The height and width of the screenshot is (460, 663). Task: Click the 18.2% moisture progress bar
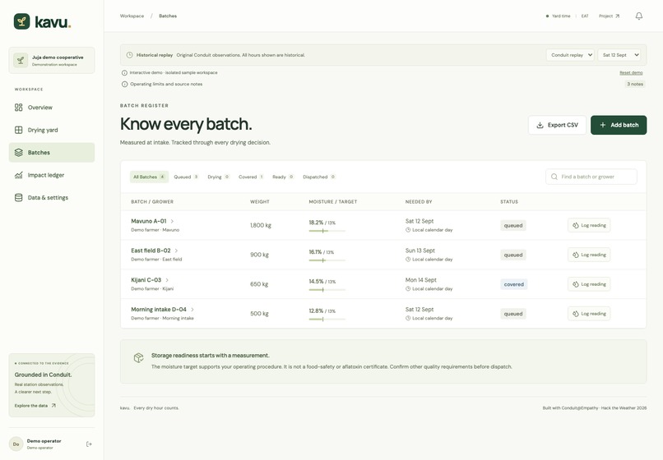tap(327, 231)
